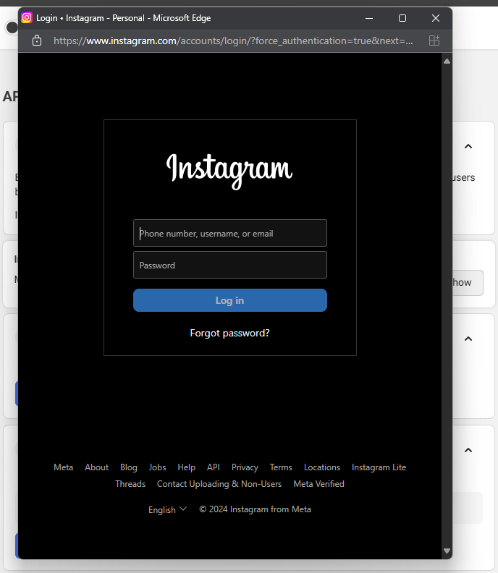Click the phone number, username, or email field
Screen dimensions: 498x573
pyautogui.click(x=230, y=234)
